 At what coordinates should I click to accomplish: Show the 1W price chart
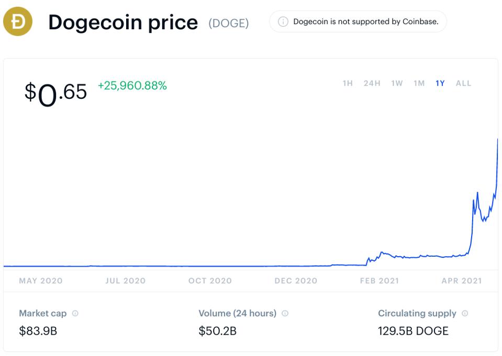click(397, 83)
